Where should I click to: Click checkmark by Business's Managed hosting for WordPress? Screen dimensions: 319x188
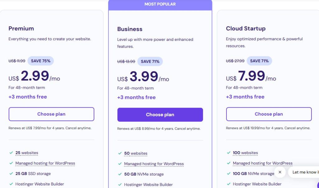[120, 164]
